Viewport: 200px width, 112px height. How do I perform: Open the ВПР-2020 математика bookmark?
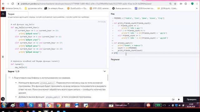[100, 8]
